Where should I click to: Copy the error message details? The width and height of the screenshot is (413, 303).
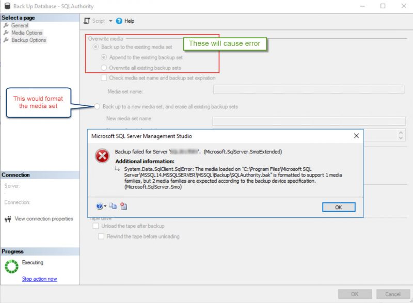[114, 205]
